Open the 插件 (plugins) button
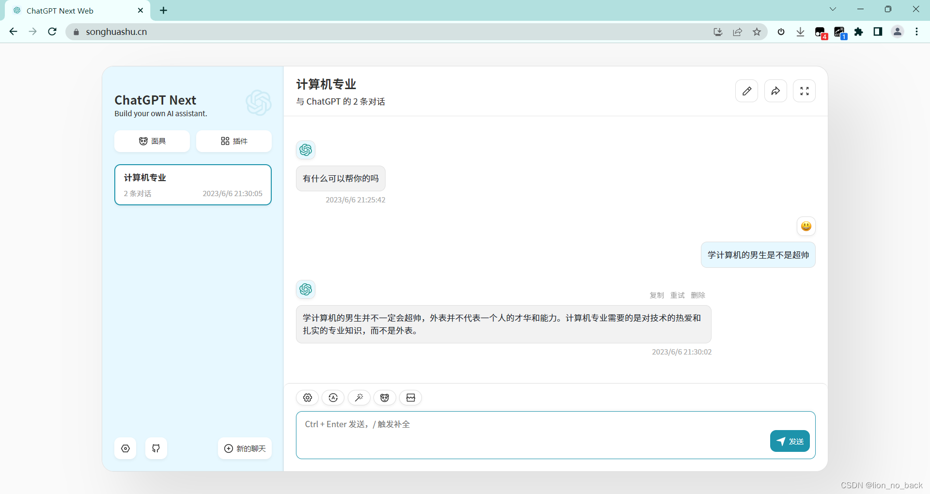Screen dimensions: 930x494 click(x=234, y=141)
